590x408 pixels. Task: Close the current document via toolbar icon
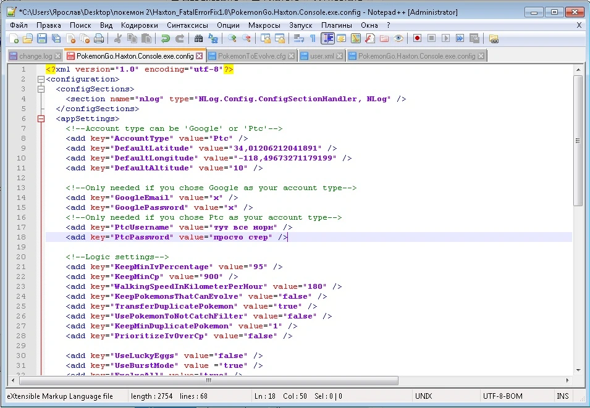[70, 38]
